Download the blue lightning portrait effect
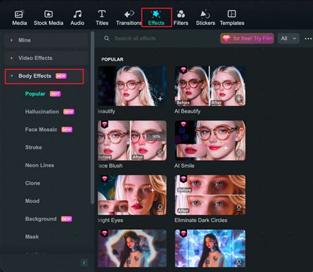Screen dimensions: 313x272 239,261
